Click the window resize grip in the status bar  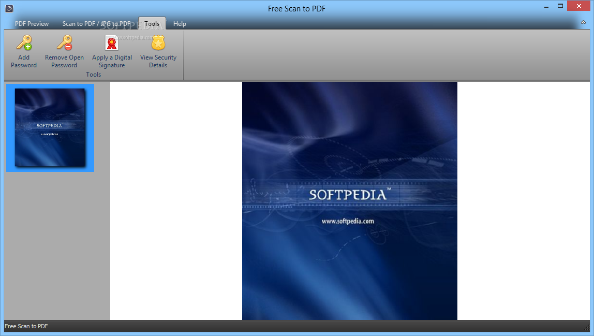[587, 327]
